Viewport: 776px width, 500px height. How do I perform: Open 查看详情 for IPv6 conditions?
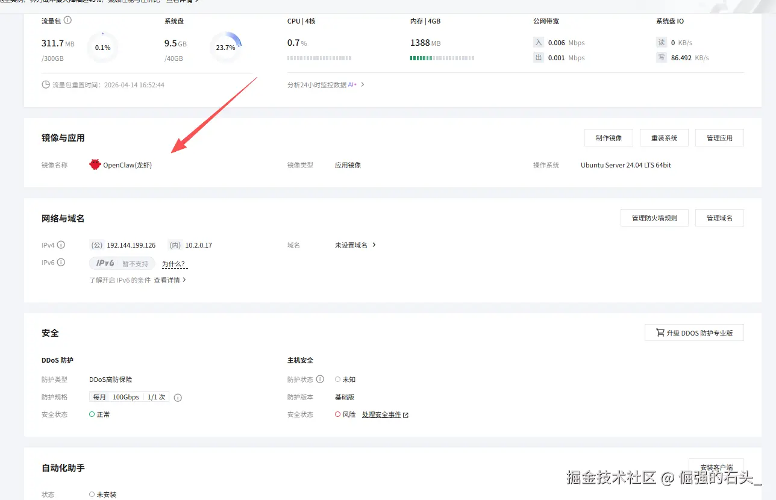pos(167,280)
